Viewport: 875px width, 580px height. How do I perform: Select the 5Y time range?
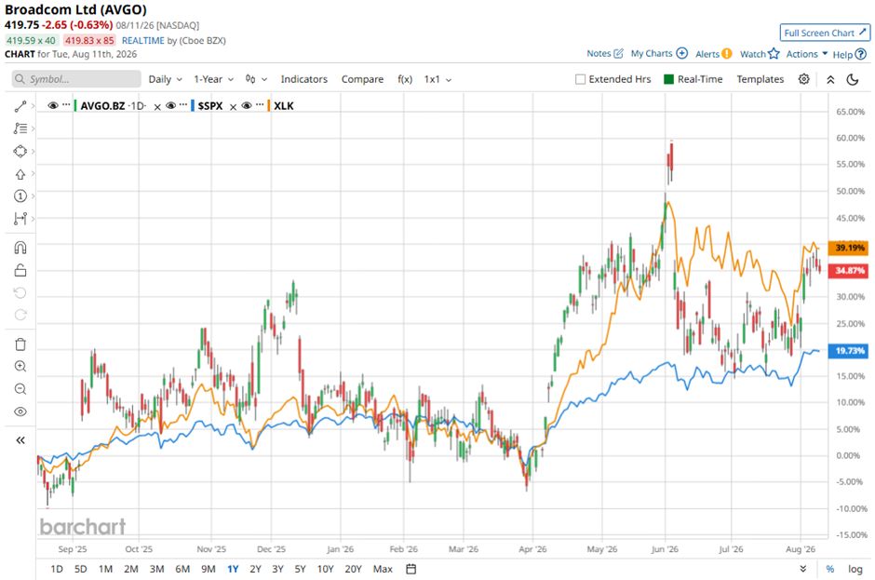(x=301, y=569)
